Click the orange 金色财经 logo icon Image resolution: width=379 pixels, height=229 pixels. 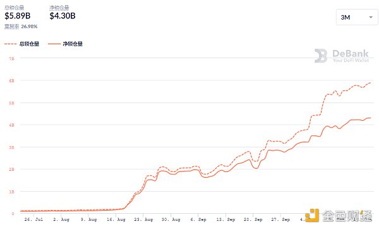(x=312, y=215)
